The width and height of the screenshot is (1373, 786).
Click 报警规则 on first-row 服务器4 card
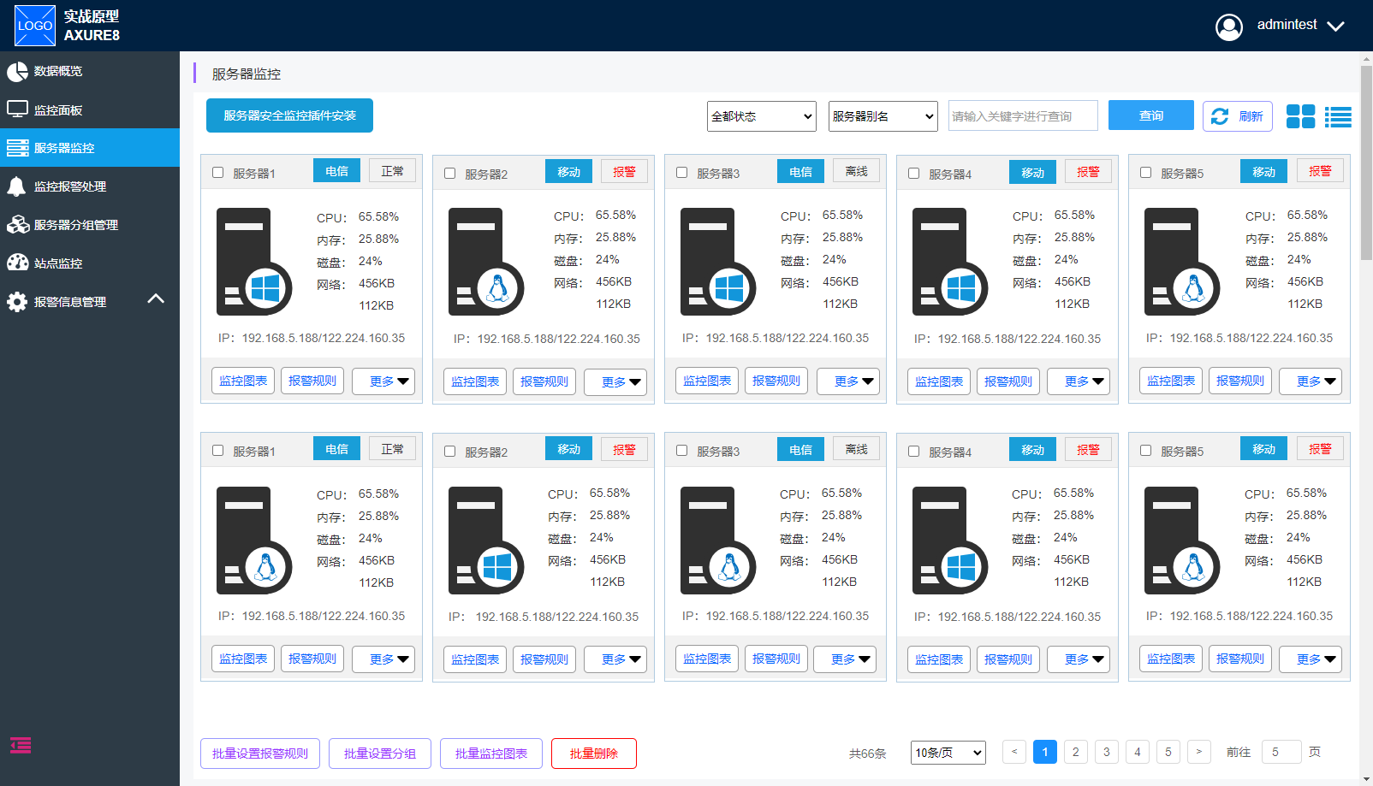tap(1008, 381)
